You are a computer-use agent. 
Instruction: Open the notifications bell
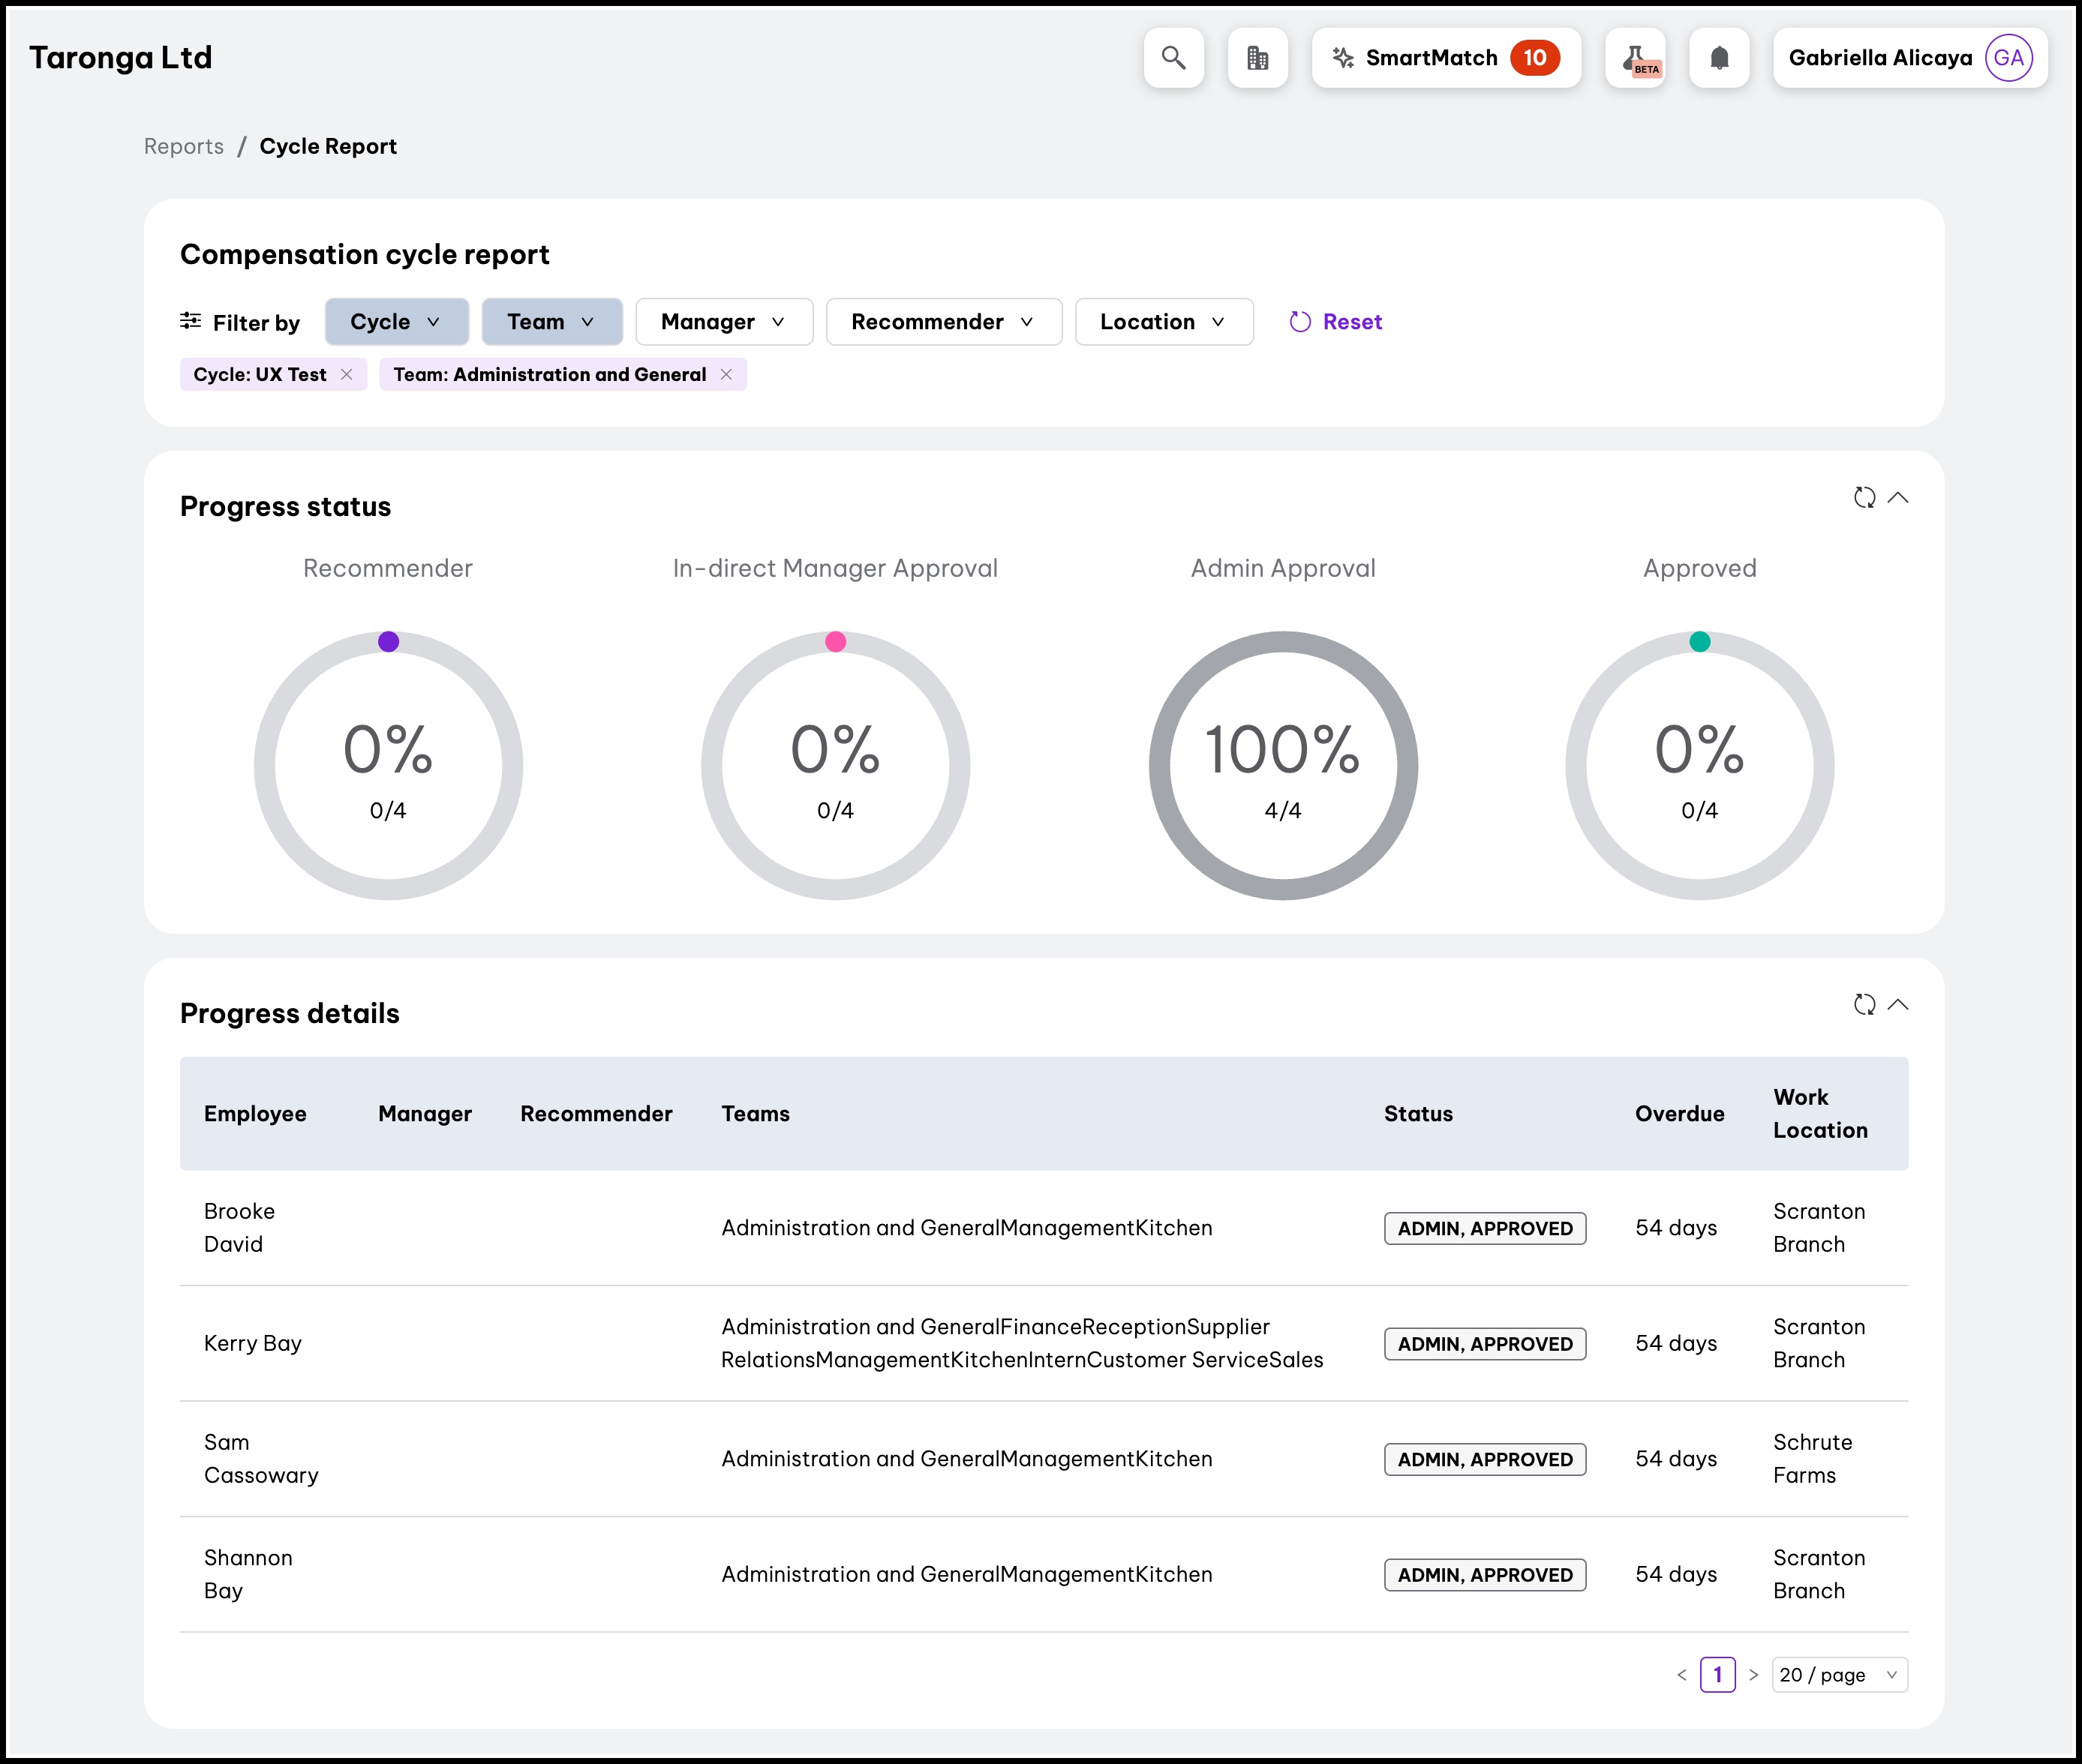coord(1719,58)
